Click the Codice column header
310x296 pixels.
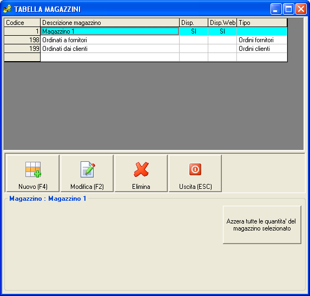22,23
